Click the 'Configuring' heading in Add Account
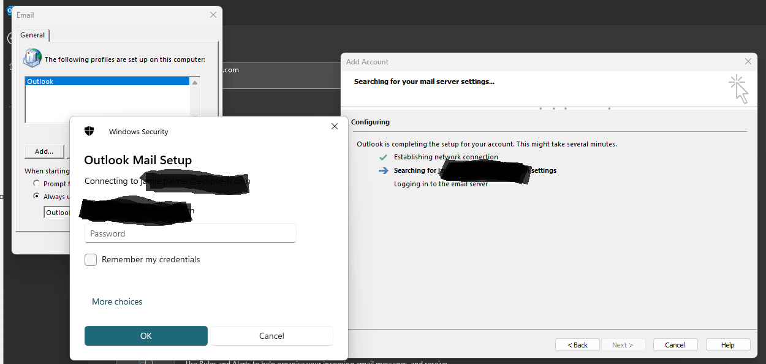The height and width of the screenshot is (364, 766). [370, 122]
